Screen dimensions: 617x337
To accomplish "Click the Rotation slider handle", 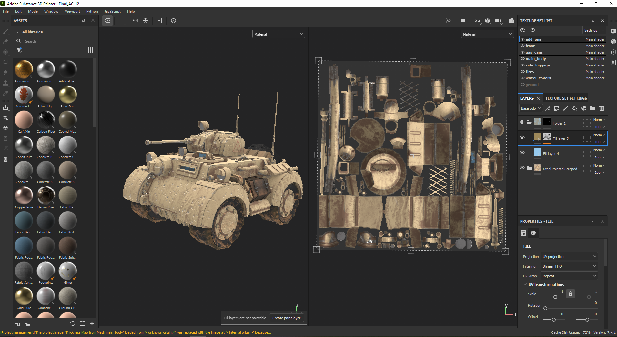I will (x=545, y=308).
